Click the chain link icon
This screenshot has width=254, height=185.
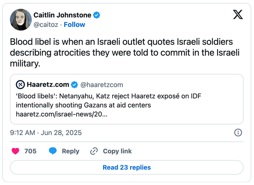click(94, 151)
